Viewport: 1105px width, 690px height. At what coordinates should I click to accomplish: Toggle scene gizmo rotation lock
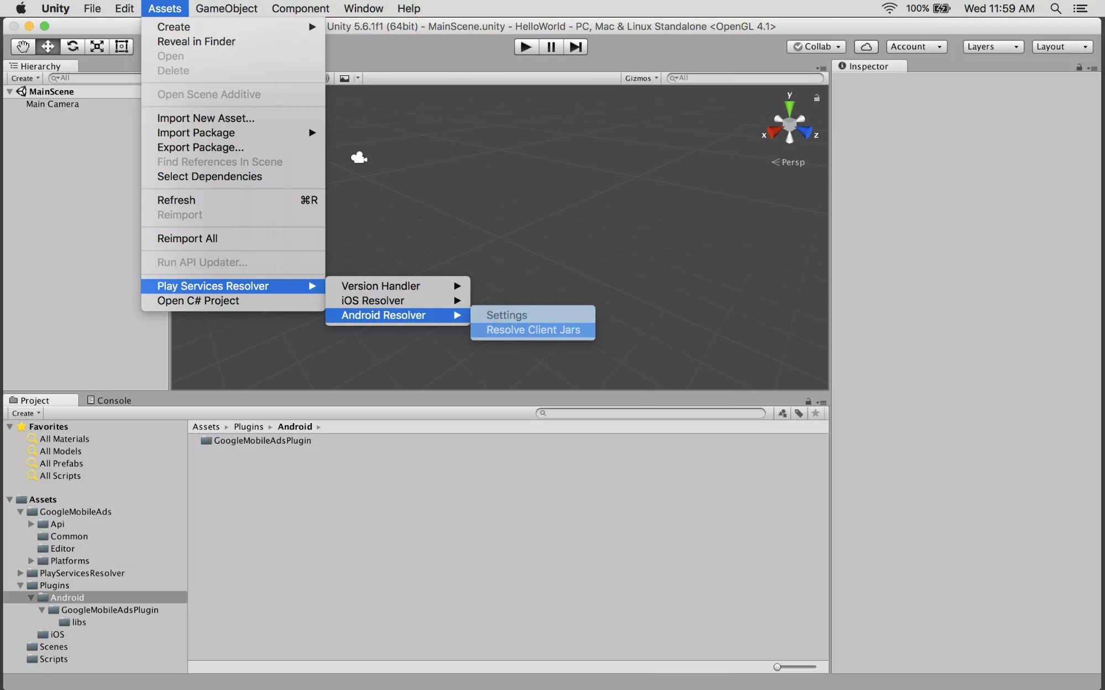[x=816, y=98]
